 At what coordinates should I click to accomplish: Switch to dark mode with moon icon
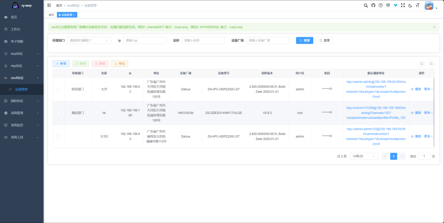(410, 5)
